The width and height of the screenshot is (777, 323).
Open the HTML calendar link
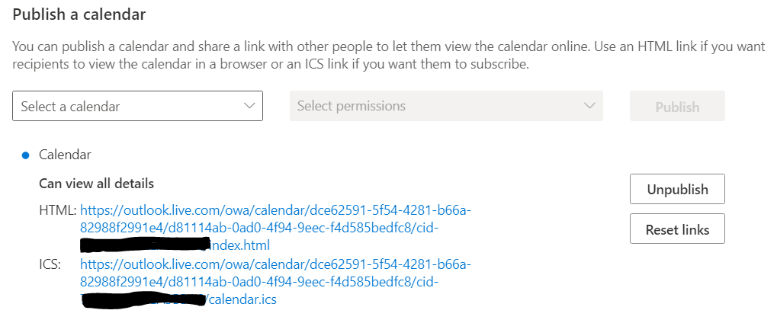pos(275,209)
